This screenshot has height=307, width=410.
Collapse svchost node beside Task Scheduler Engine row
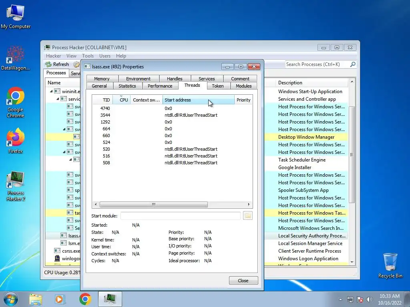click(64, 152)
